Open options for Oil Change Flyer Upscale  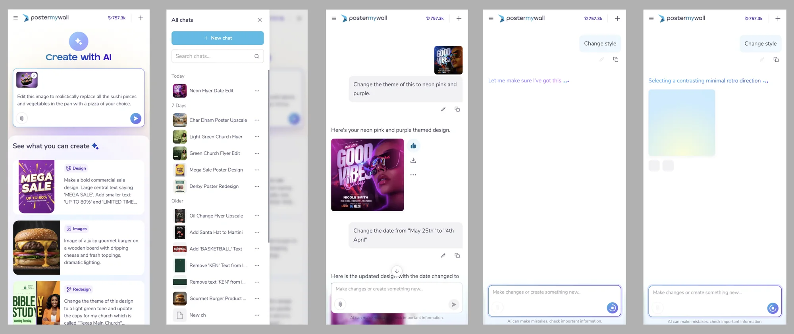(257, 216)
